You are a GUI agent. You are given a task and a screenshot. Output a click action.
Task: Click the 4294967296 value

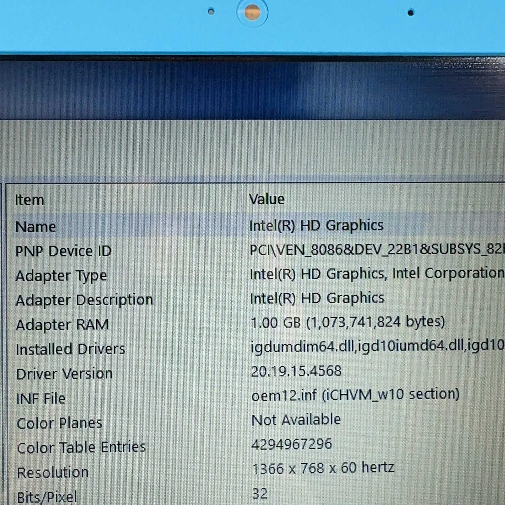coord(292,444)
